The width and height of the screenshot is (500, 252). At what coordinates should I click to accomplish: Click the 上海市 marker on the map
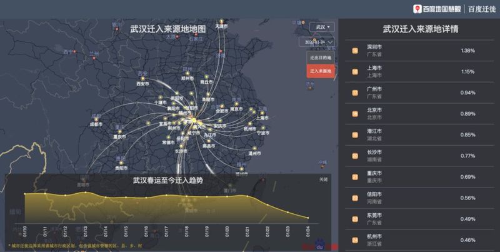coord(262,113)
